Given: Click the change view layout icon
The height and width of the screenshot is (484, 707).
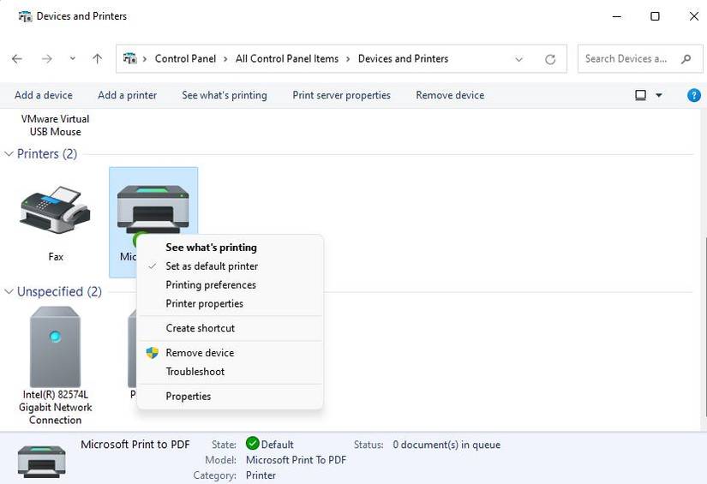Looking at the screenshot, I should 640,95.
